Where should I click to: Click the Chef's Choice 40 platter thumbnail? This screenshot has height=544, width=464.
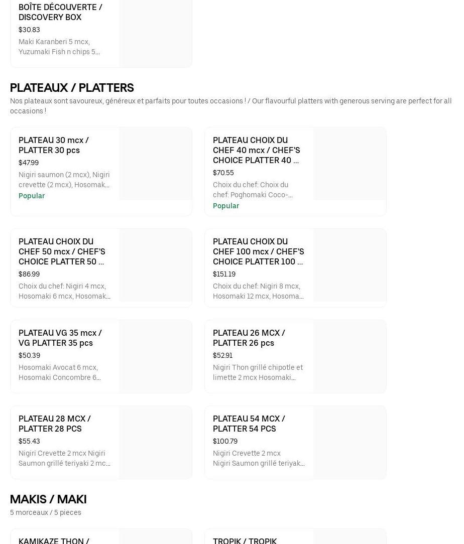click(x=350, y=164)
